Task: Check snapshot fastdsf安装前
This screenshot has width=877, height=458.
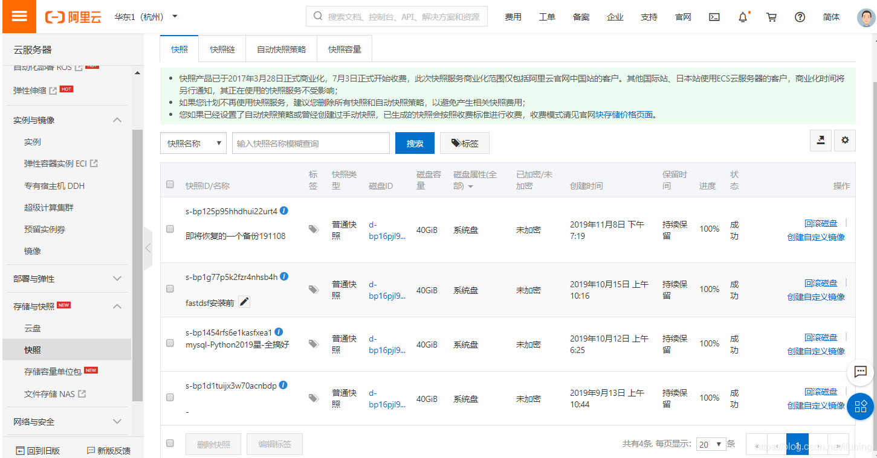Action: [170, 289]
